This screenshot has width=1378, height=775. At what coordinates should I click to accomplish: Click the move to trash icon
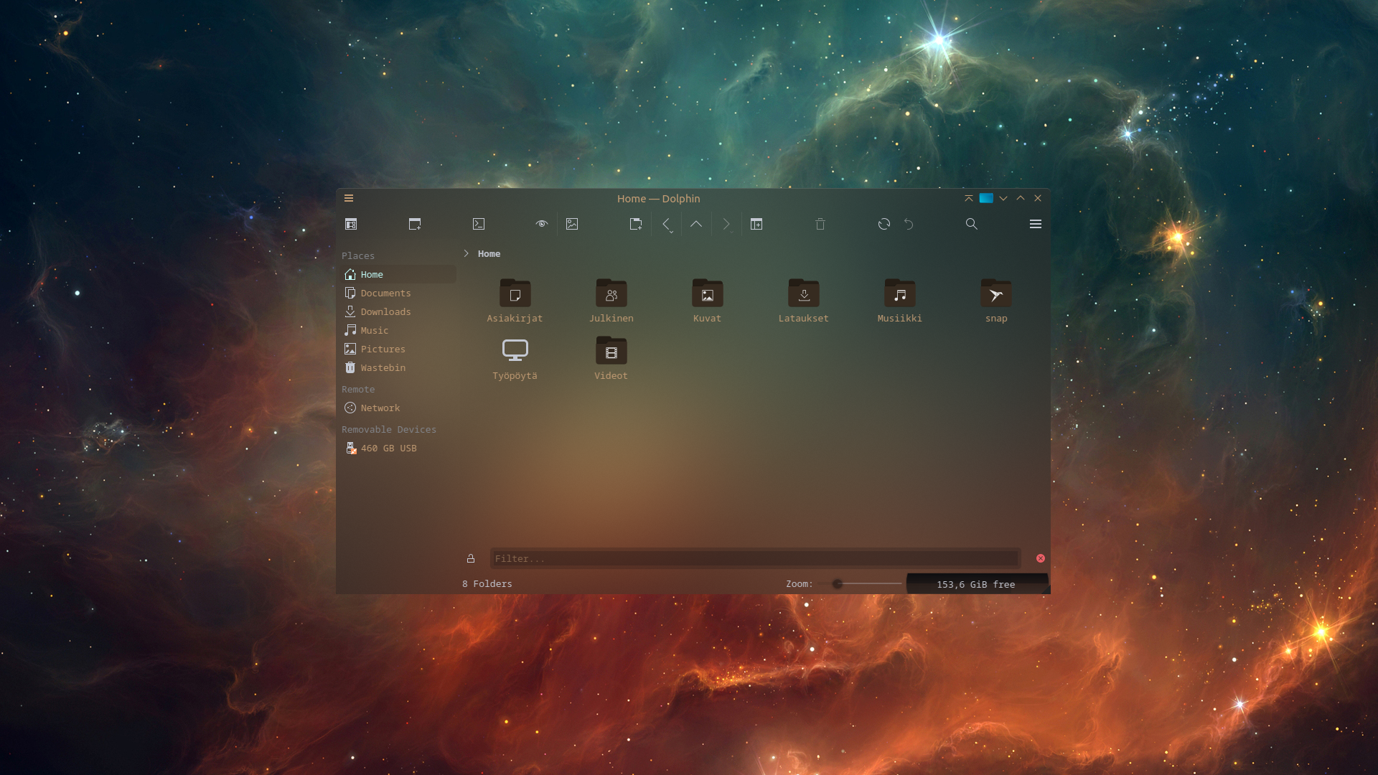(820, 224)
